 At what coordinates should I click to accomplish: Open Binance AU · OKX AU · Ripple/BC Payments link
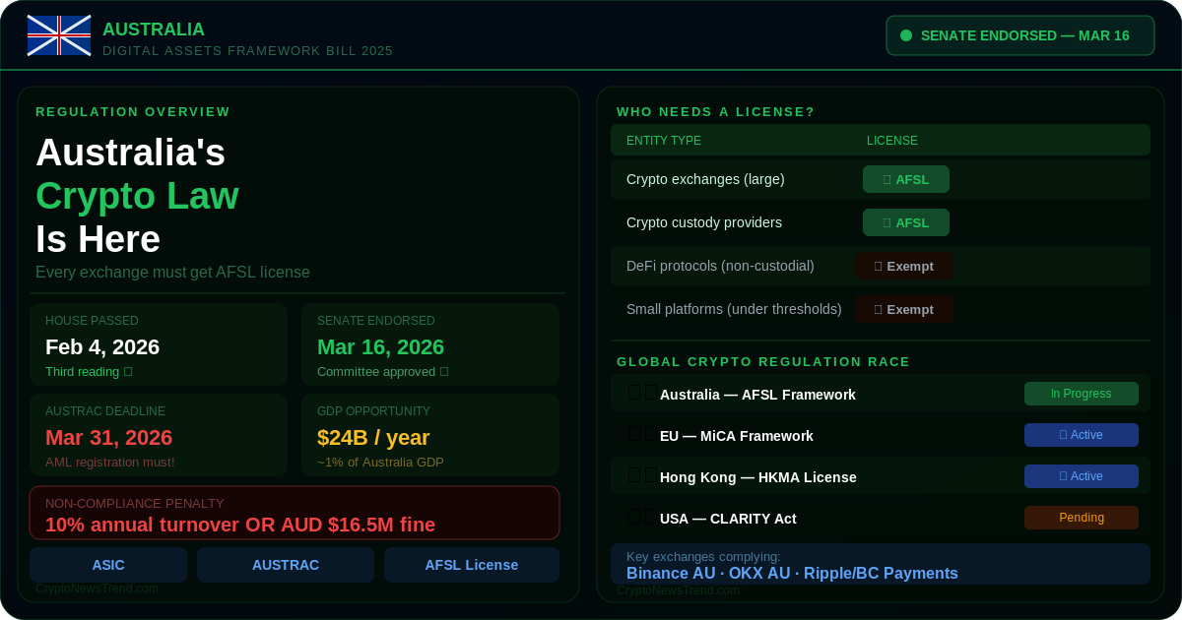tap(792, 573)
